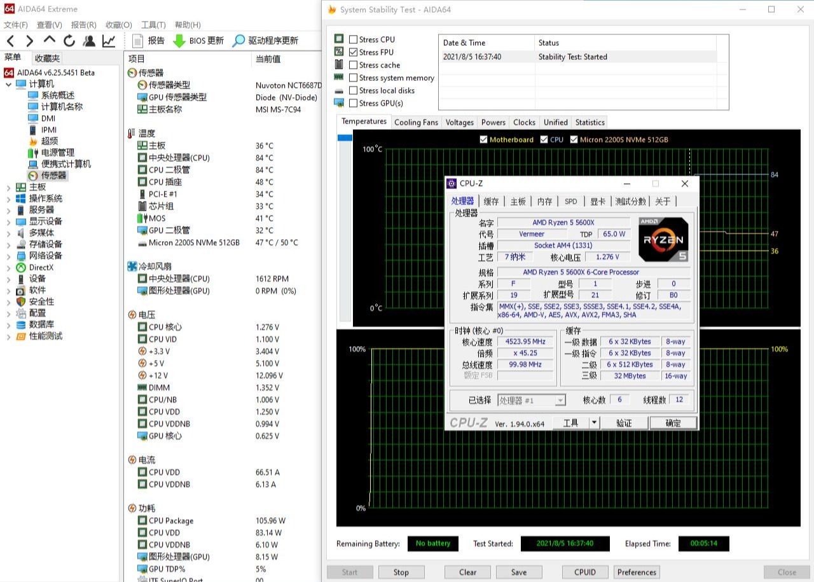Open the 处理器 #1 selection dropdown

point(560,399)
